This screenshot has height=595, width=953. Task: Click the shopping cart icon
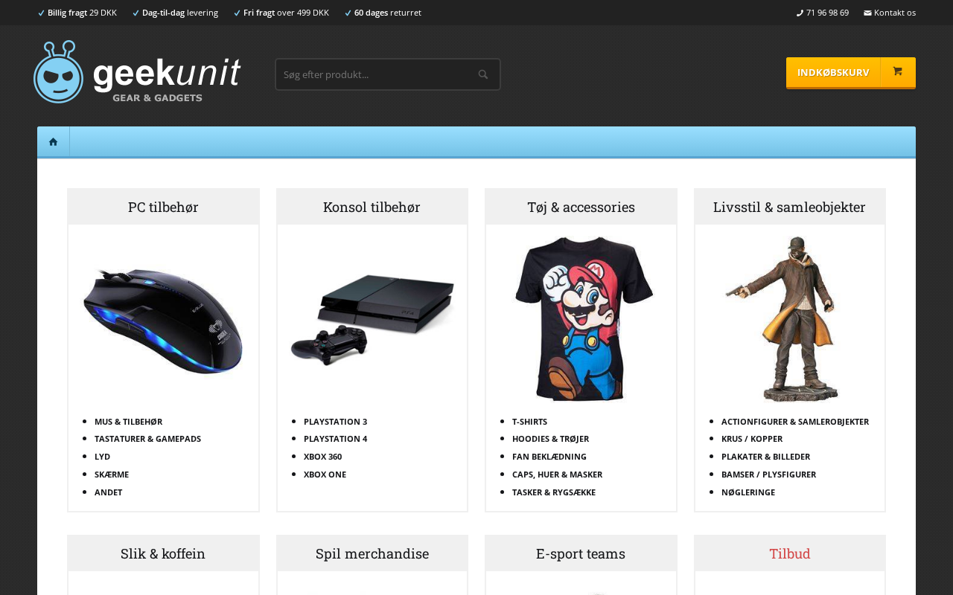(897, 71)
